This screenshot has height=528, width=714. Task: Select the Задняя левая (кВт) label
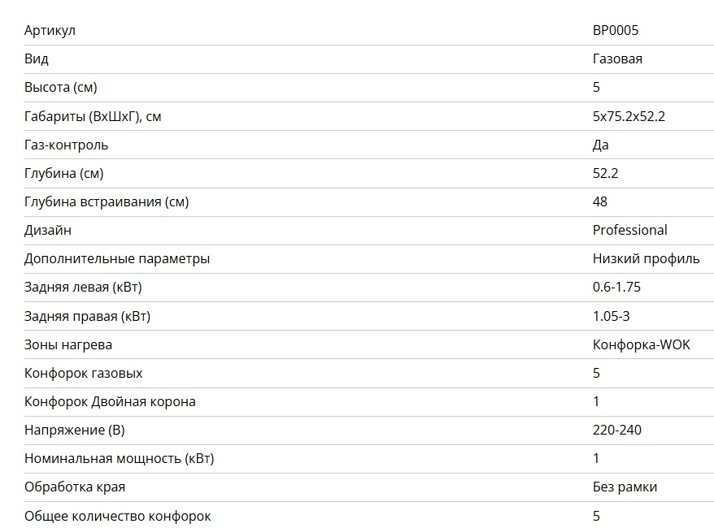coord(83,288)
